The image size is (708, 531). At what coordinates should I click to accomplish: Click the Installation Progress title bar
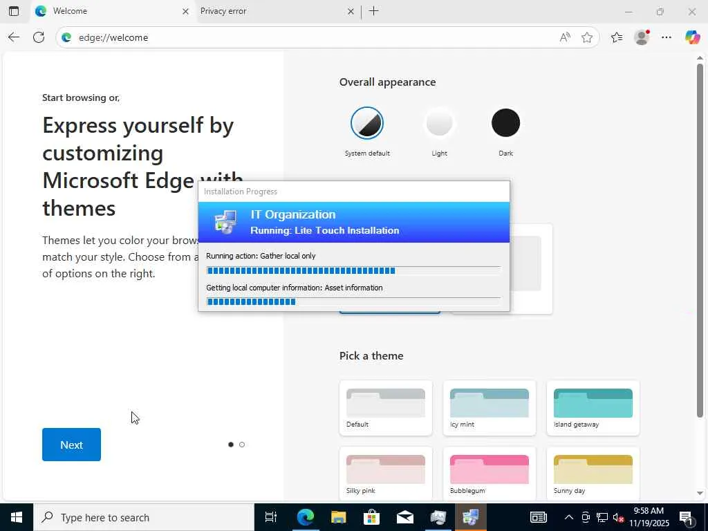click(354, 192)
